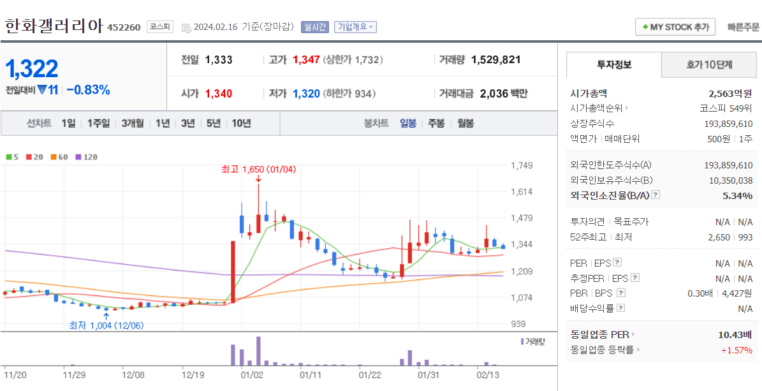The height and width of the screenshot is (391, 762).
Task: Click the 실시간 button
Action: coord(316,27)
